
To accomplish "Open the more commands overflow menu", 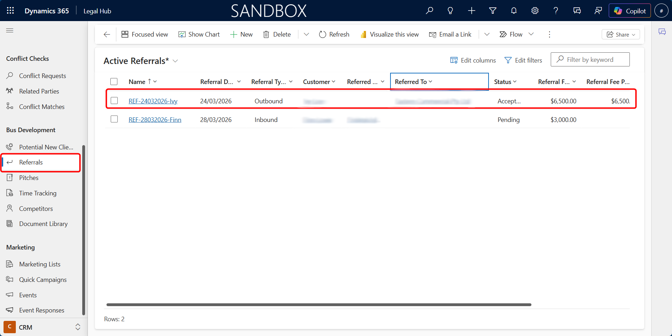I will pyautogui.click(x=550, y=34).
